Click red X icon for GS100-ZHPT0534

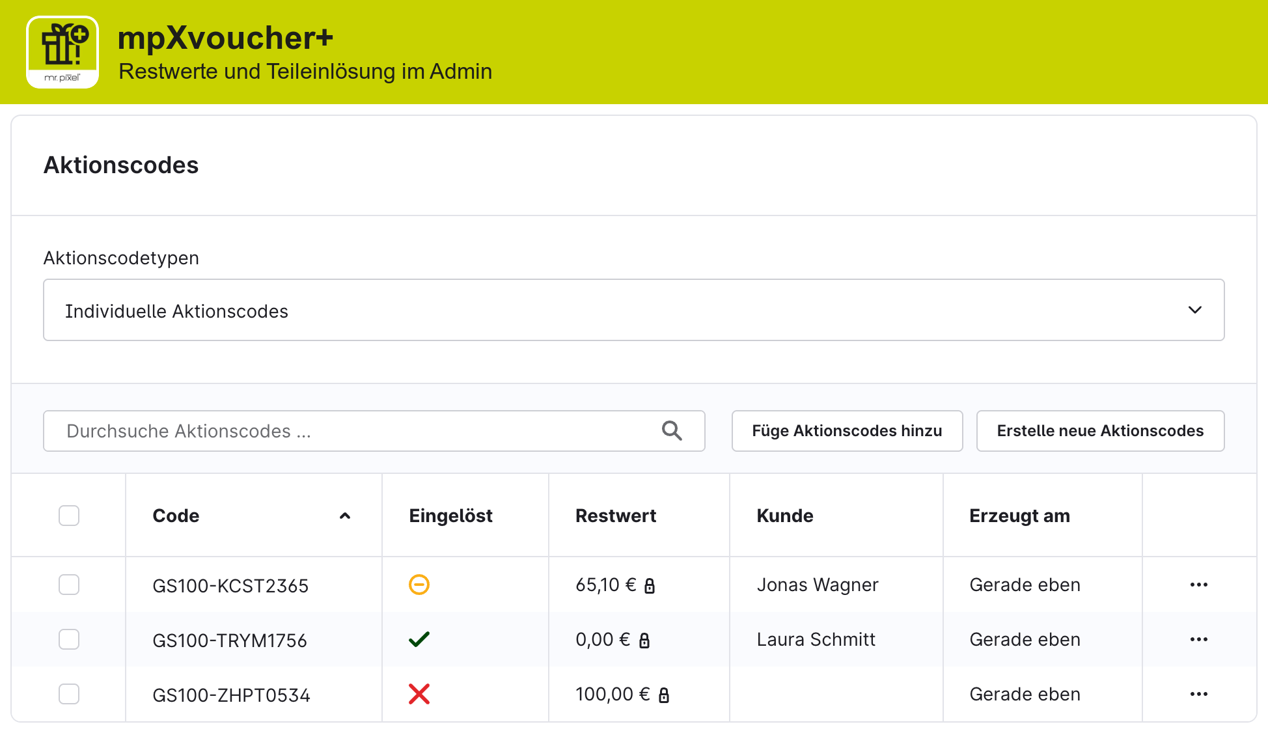(x=419, y=694)
